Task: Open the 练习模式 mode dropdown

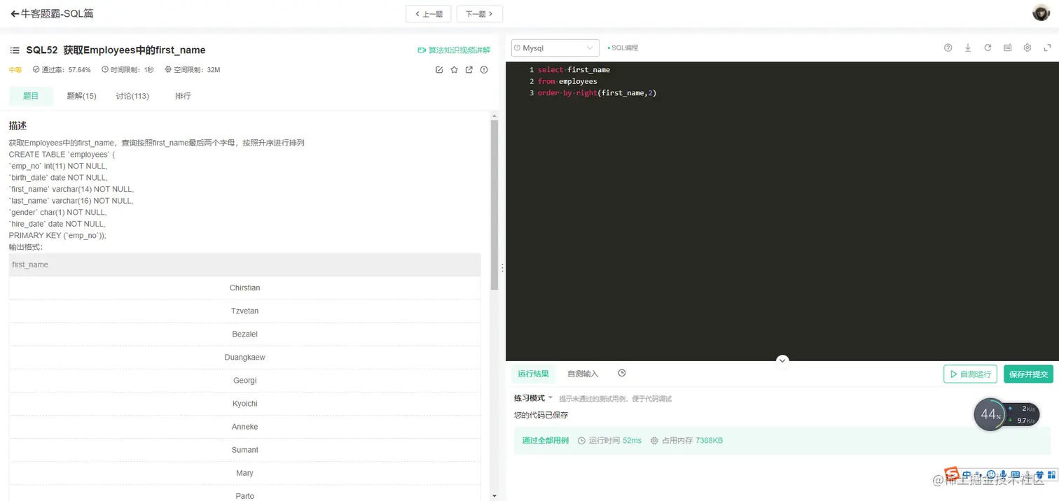Action: (532, 398)
